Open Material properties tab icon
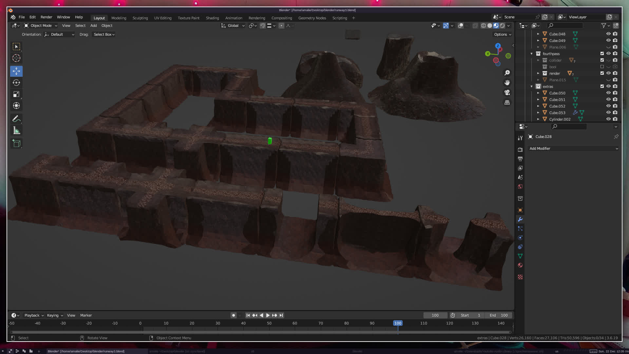Screen dimensions: 629x354 [520, 265]
